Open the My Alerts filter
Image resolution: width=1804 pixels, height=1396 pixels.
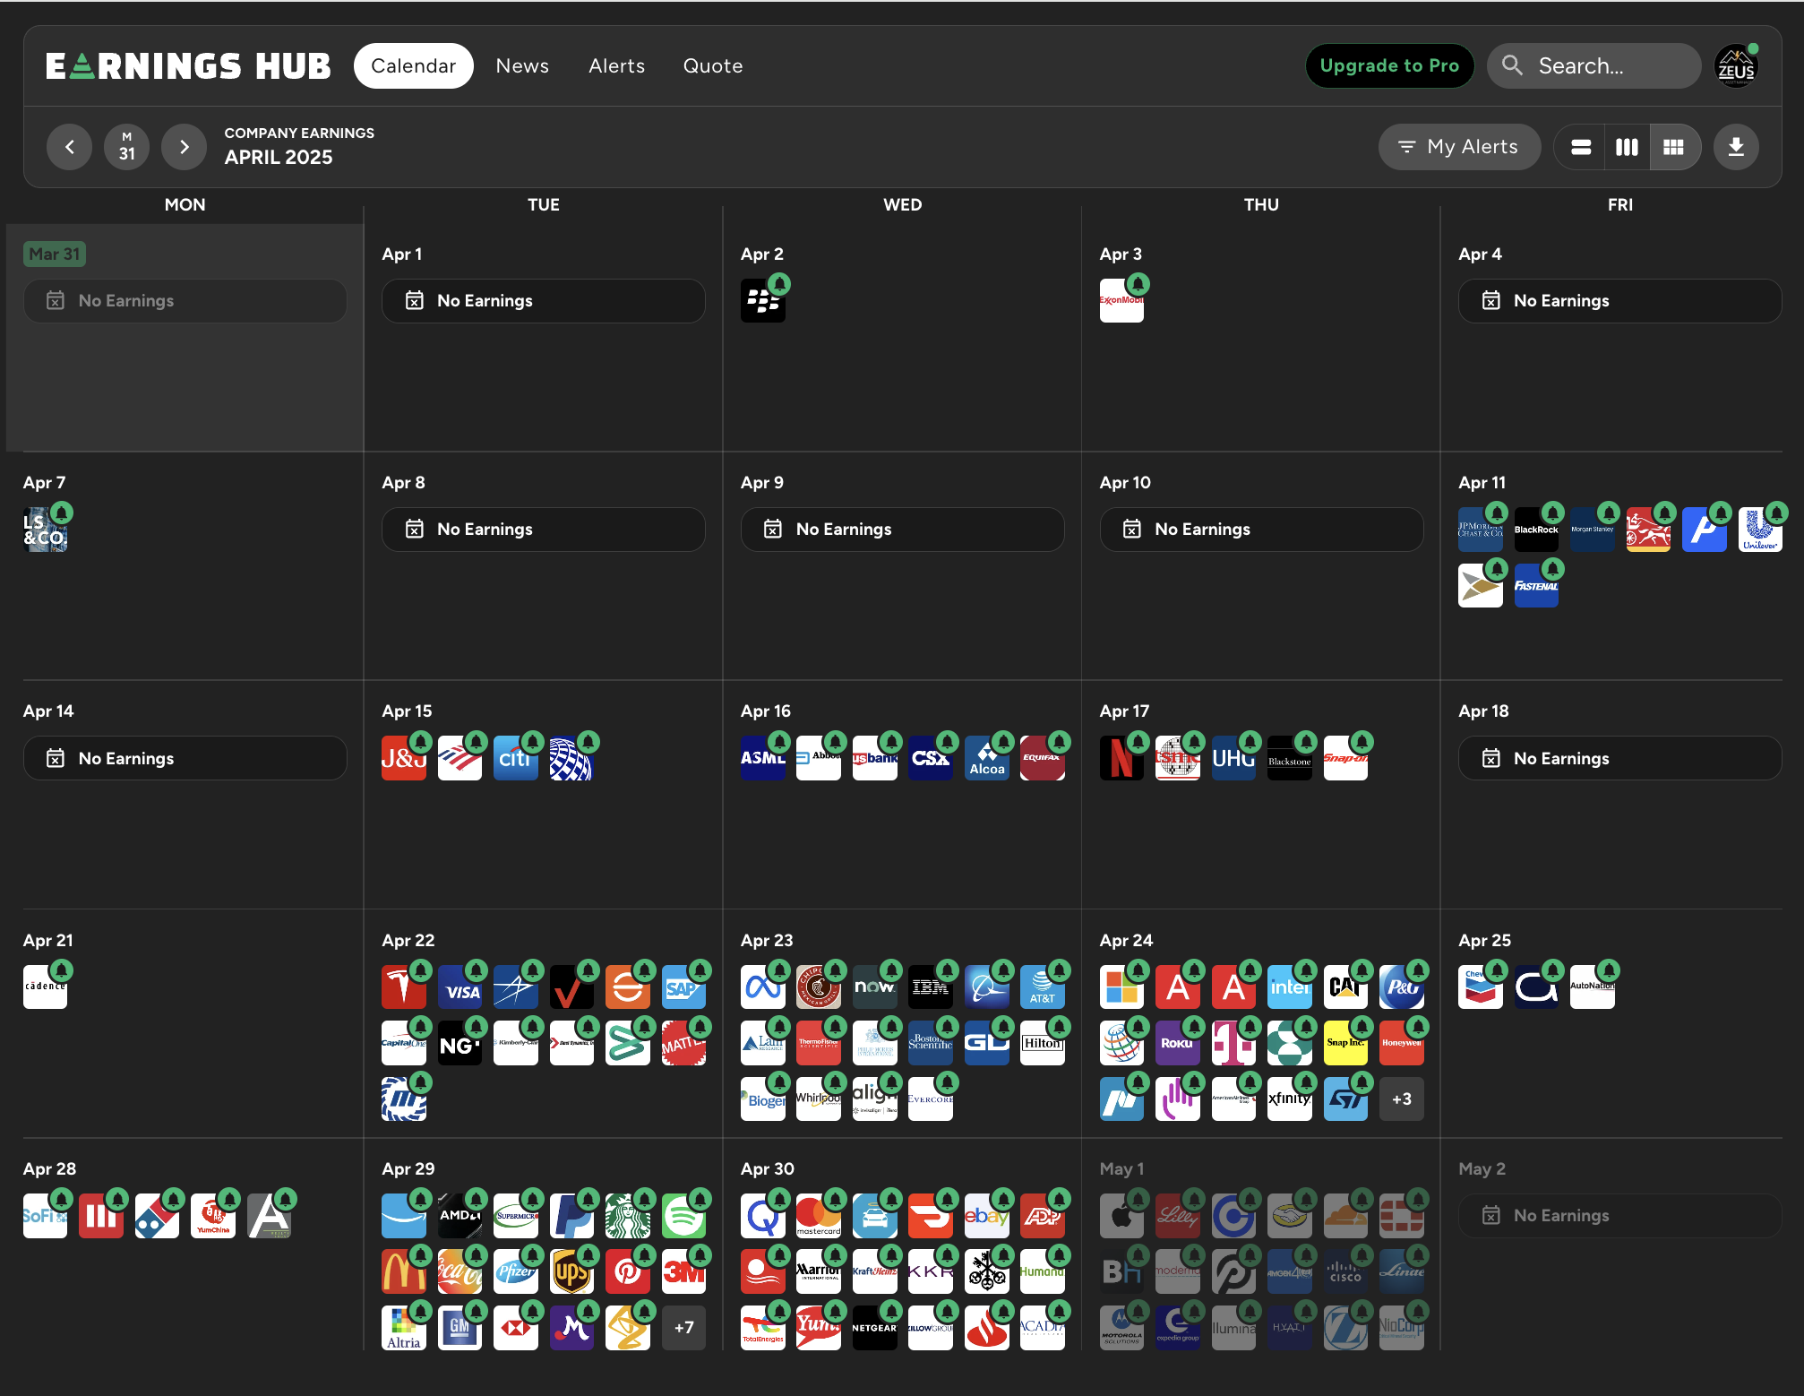pyautogui.click(x=1459, y=147)
